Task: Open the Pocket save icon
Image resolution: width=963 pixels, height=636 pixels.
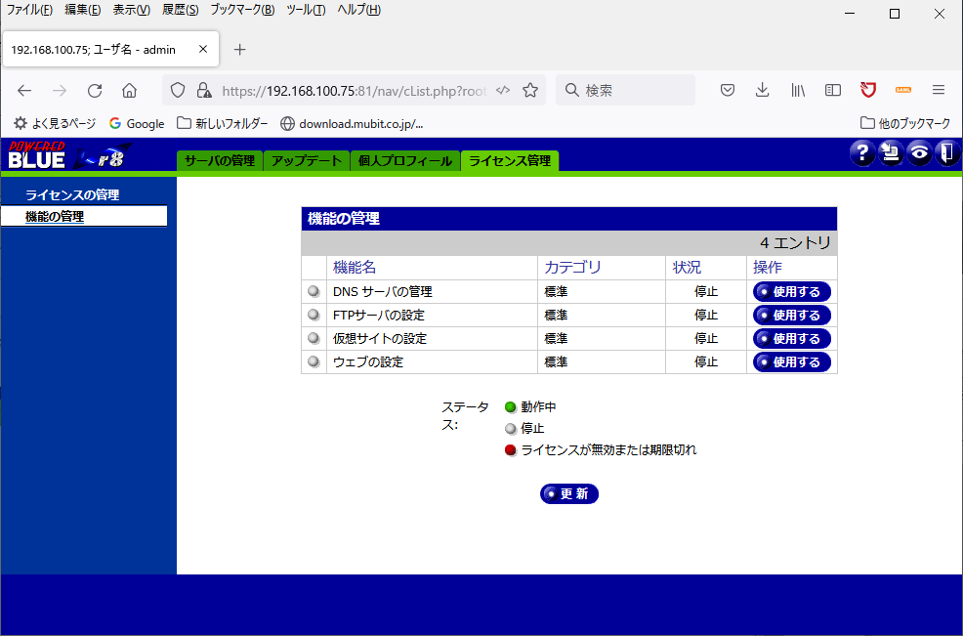Action: [728, 91]
